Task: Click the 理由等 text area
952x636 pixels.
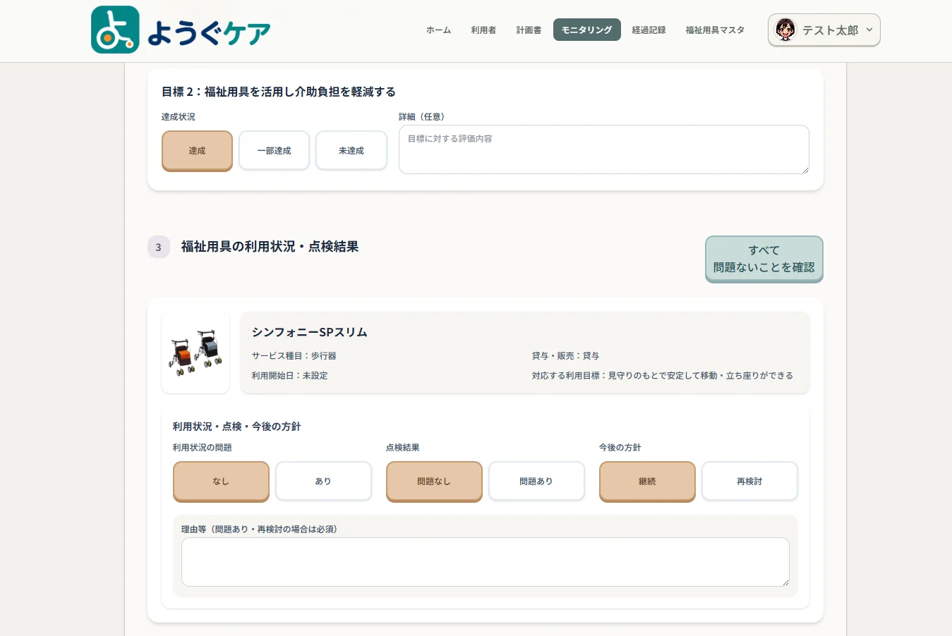Action: click(486, 562)
